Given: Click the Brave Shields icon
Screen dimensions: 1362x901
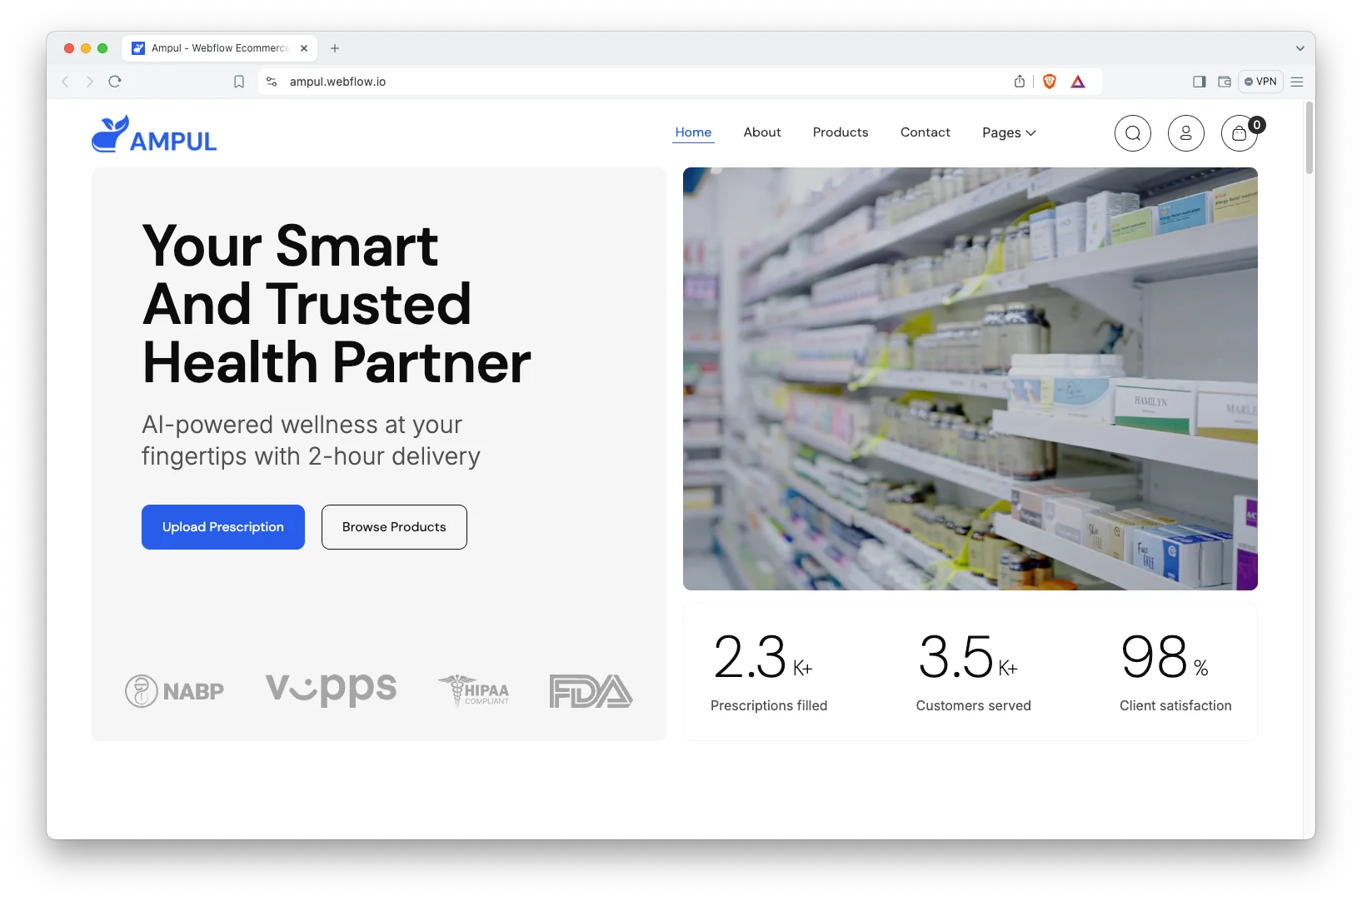Looking at the screenshot, I should 1050,82.
